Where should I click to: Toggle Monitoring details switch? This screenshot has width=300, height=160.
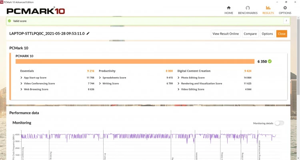(279, 123)
